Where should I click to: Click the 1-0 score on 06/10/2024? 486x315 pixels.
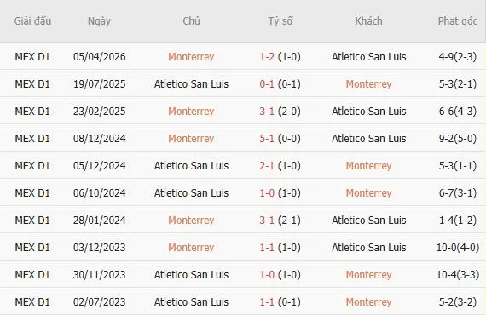tap(267, 193)
